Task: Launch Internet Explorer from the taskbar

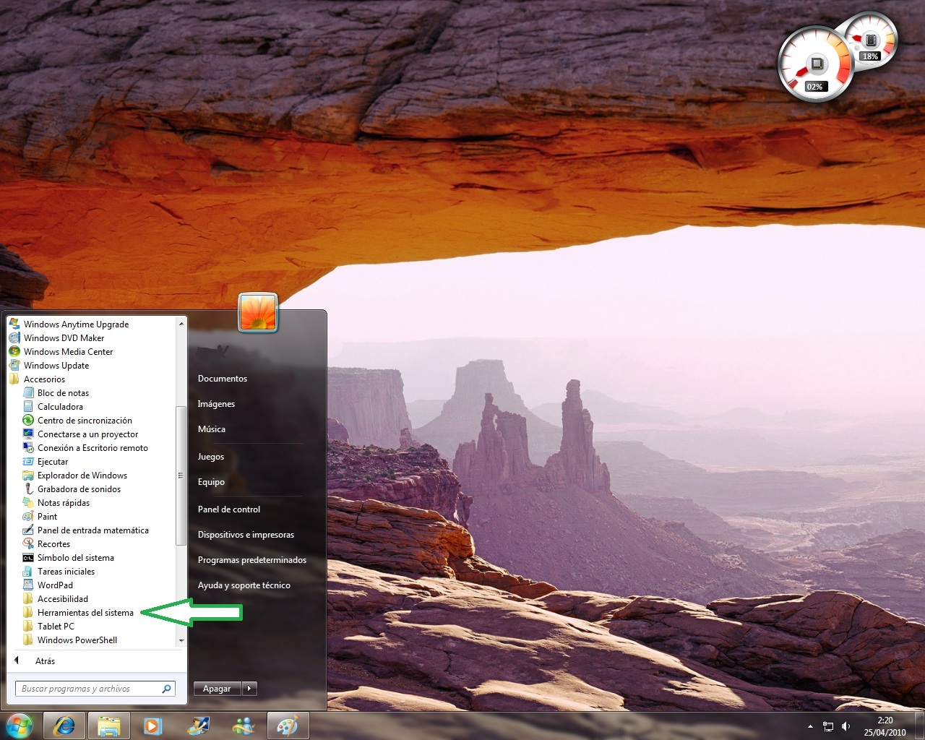Action: (x=64, y=726)
